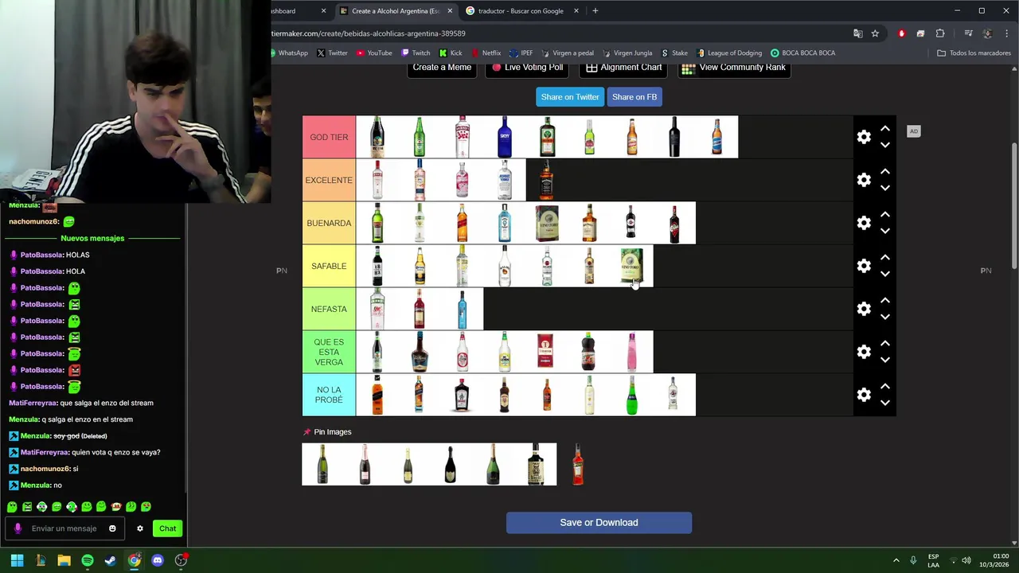Image resolution: width=1019 pixels, height=573 pixels.
Task: Open the YouTube bookmark
Action: point(374,53)
